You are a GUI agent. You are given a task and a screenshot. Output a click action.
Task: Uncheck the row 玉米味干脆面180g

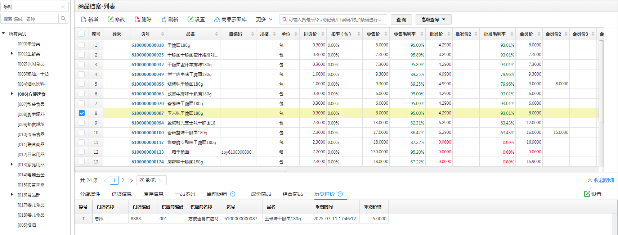click(x=82, y=113)
